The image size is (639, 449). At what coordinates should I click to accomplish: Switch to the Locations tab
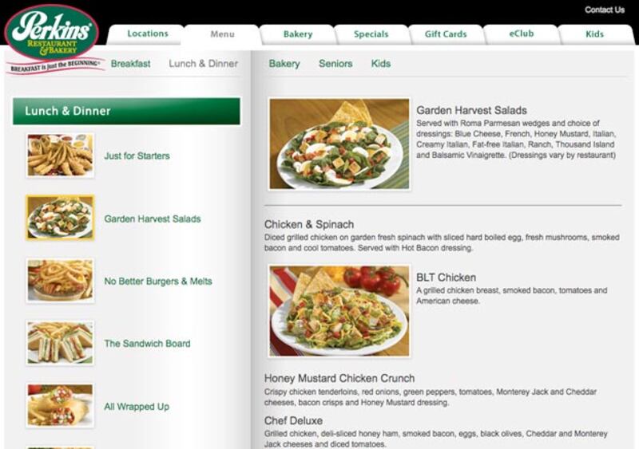click(x=148, y=34)
